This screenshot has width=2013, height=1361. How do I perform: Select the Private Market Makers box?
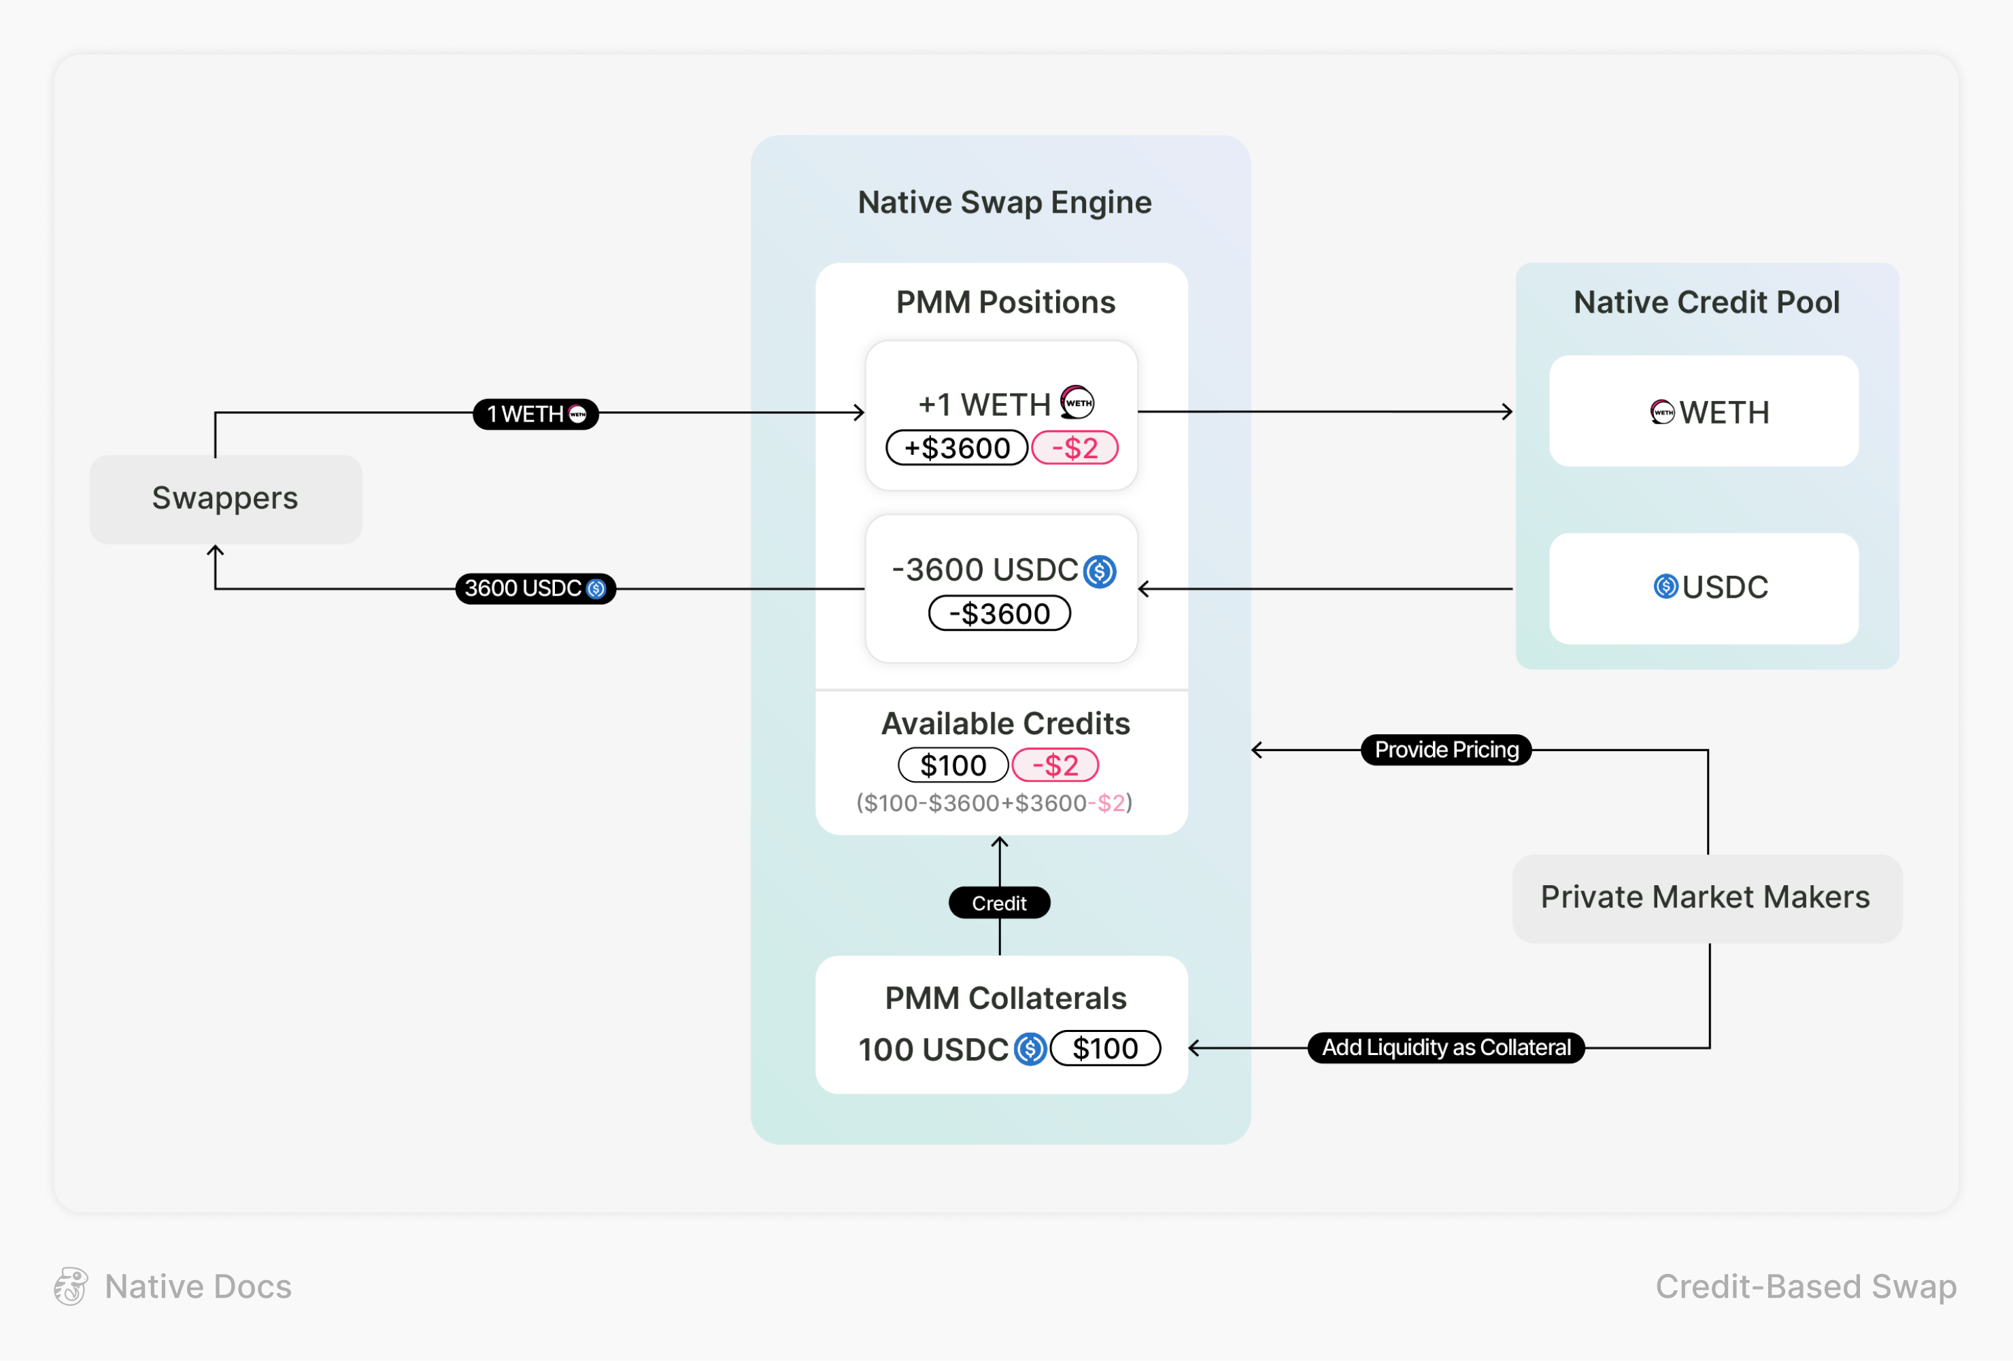[x=1706, y=898]
